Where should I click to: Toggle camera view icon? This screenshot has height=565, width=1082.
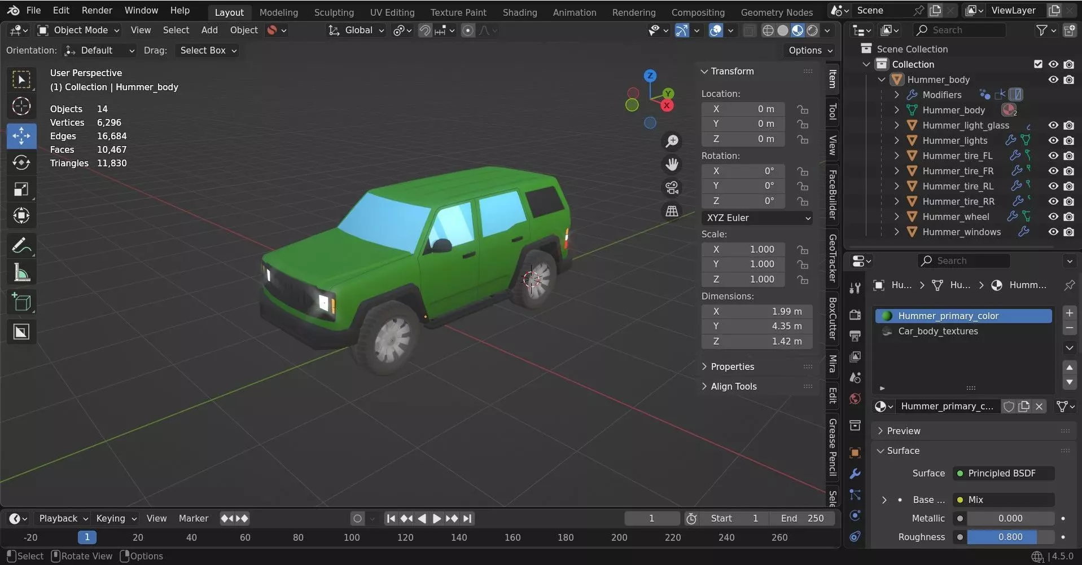[672, 188]
